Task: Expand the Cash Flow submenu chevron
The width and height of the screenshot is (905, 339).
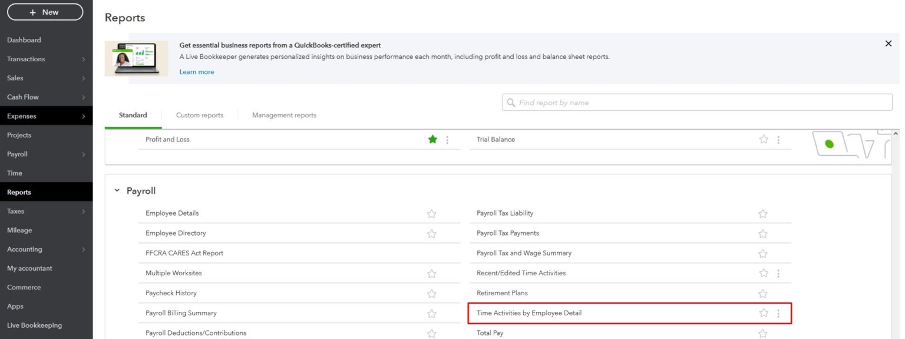Action: click(x=83, y=97)
